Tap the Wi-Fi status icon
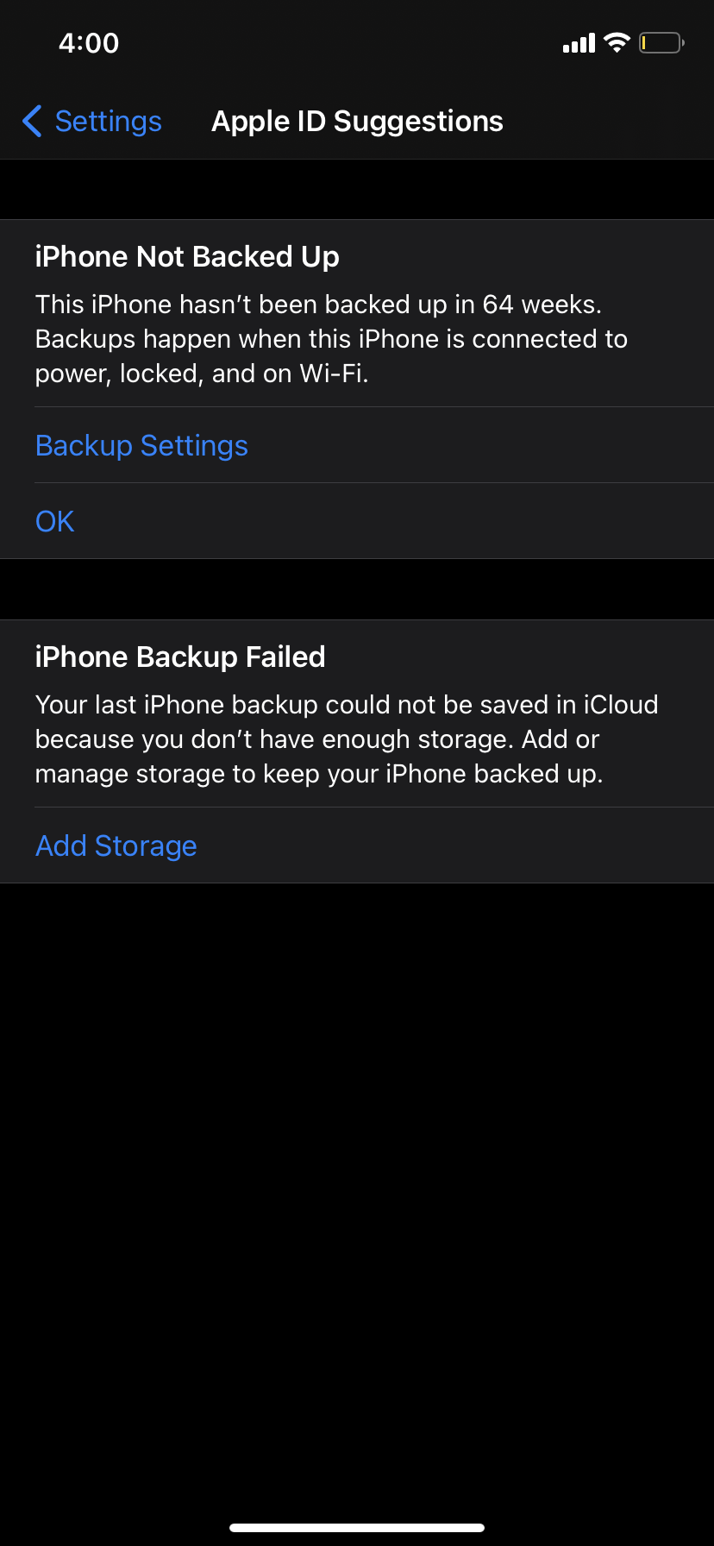The width and height of the screenshot is (714, 1546). point(617,42)
